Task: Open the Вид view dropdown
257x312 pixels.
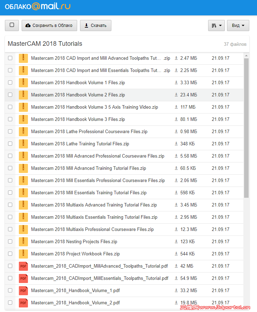Action: pyautogui.click(x=238, y=26)
